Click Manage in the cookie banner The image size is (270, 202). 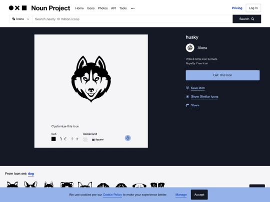(181, 195)
